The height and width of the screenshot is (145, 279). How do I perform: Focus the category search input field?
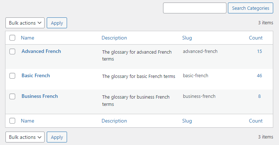195,8
